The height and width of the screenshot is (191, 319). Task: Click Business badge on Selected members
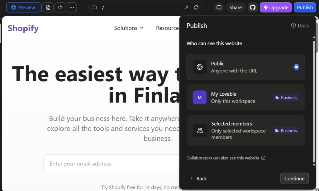click(x=286, y=130)
